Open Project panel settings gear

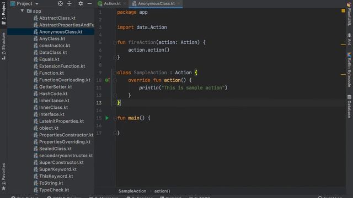[81, 4]
